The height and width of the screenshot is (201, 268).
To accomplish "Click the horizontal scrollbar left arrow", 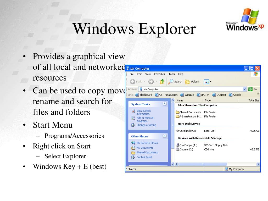I will coord(177,164).
